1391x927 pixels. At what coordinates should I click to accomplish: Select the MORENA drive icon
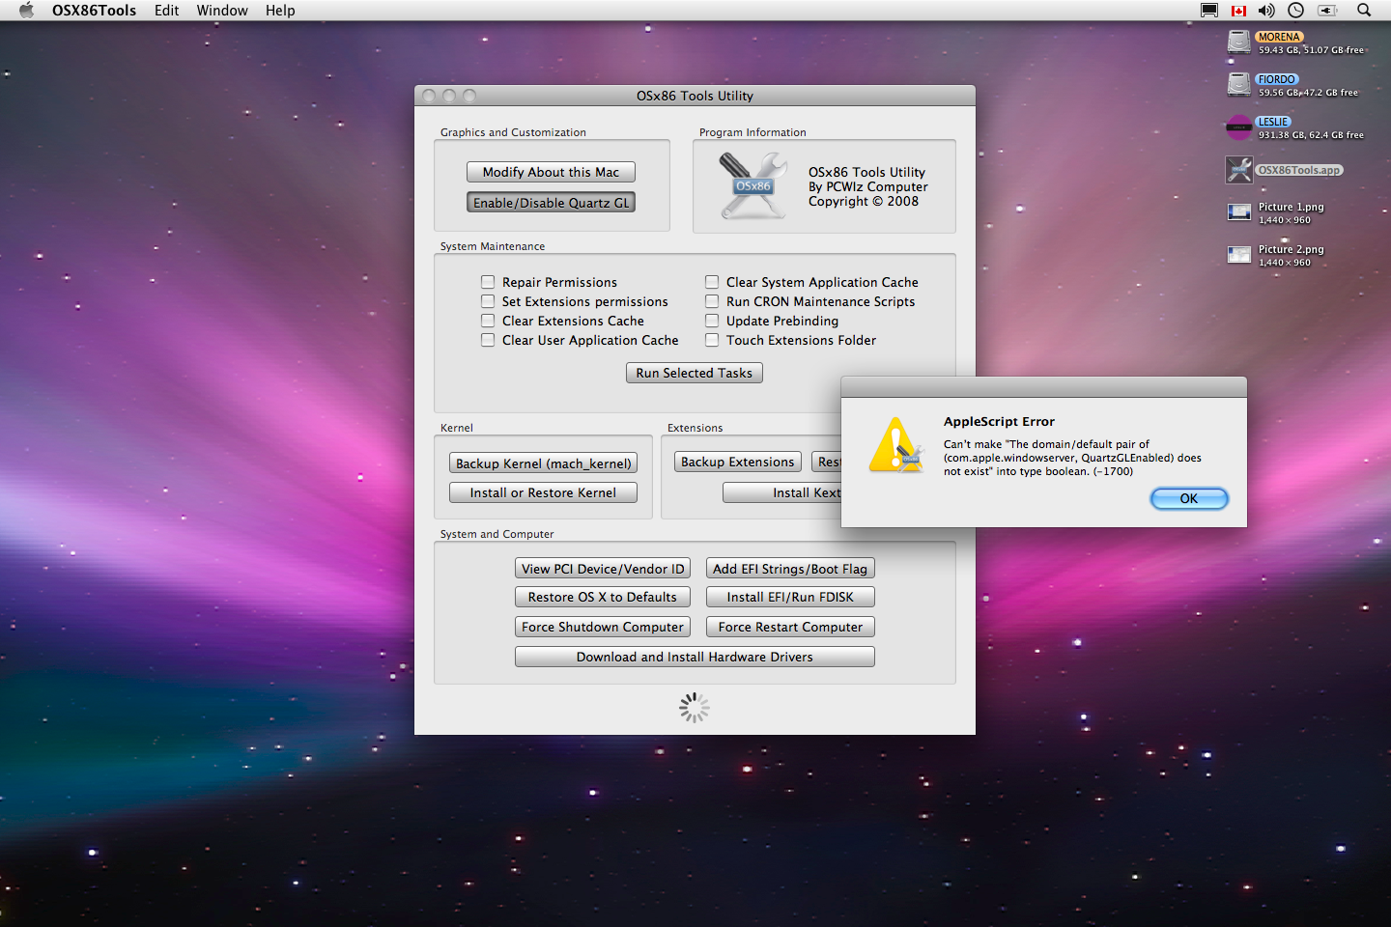click(1239, 42)
